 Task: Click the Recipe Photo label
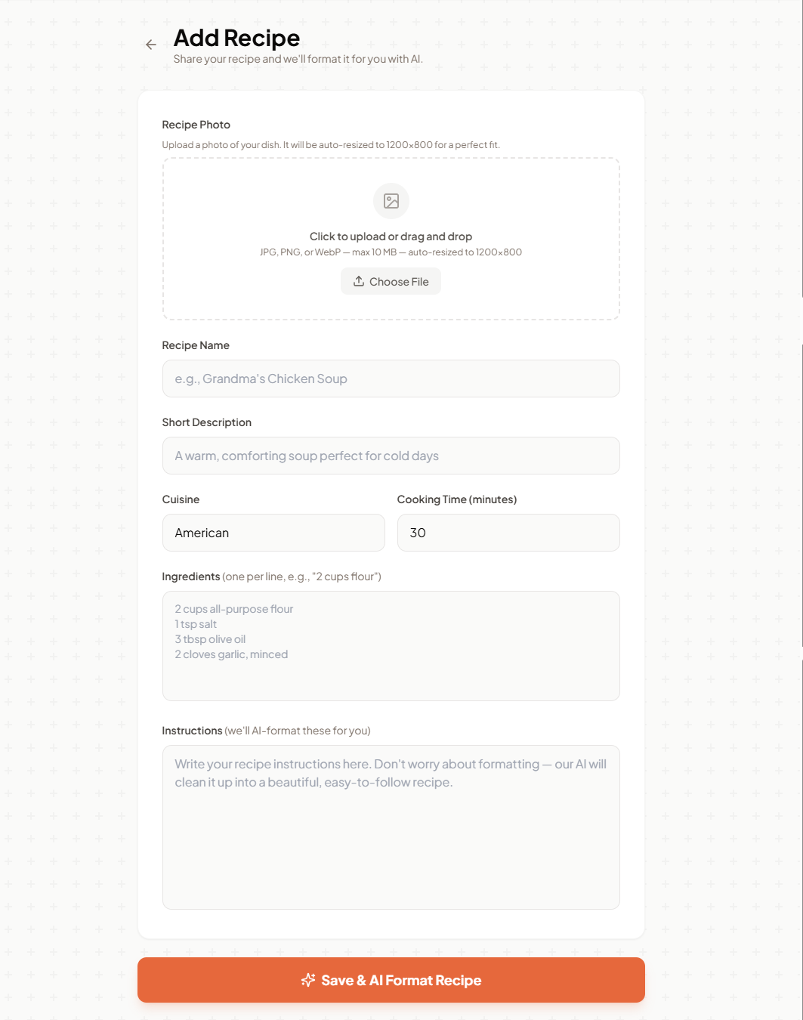[x=196, y=125]
